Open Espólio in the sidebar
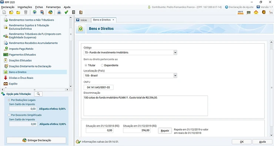Viewport: 274px width, 146px height. pos(13,84)
